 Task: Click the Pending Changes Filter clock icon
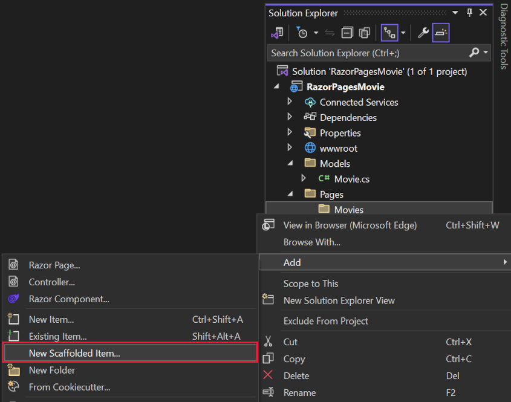302,33
